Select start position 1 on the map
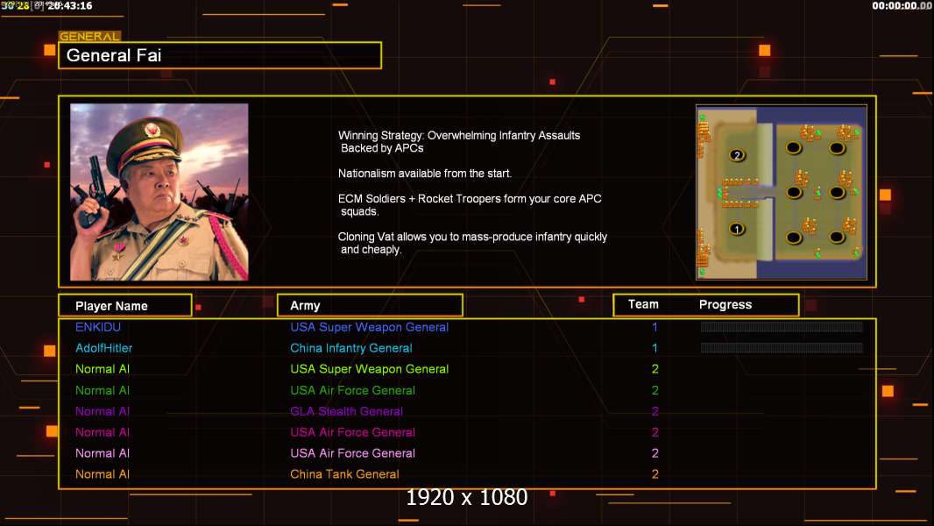Viewport: 934px width, 526px height. (737, 230)
